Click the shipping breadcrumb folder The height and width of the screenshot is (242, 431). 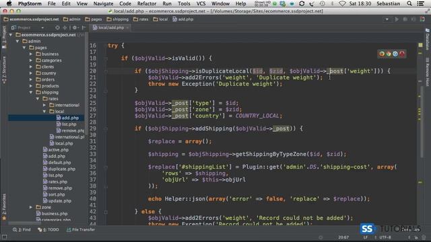tap(118, 19)
